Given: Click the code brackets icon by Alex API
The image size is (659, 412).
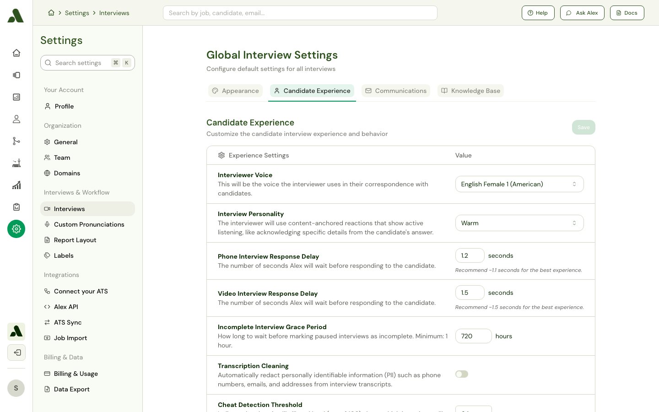Looking at the screenshot, I should point(47,307).
